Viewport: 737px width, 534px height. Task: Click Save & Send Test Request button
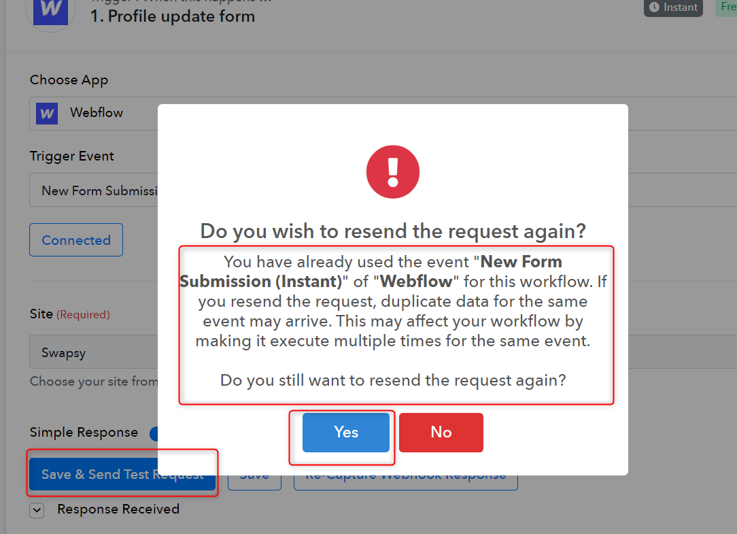(x=122, y=473)
